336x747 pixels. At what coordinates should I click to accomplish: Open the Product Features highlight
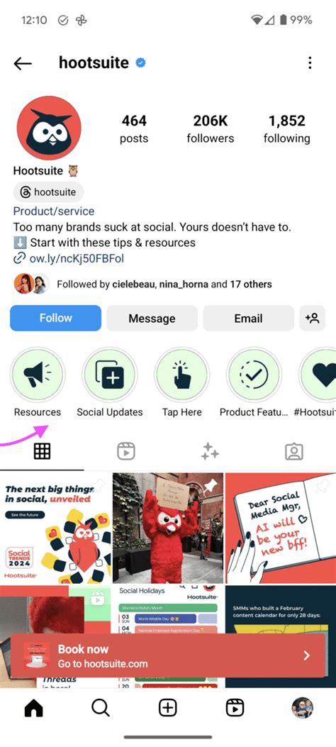254,375
